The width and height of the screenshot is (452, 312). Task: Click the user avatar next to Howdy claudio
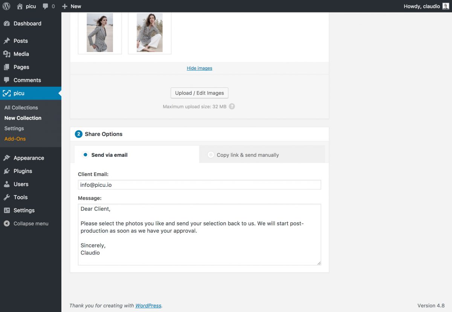(x=446, y=6)
